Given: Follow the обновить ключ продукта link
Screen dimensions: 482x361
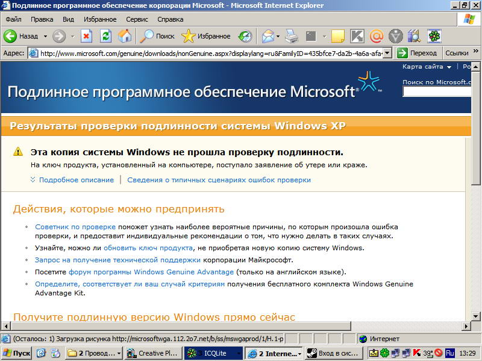Looking at the screenshot, I should coord(148,248).
